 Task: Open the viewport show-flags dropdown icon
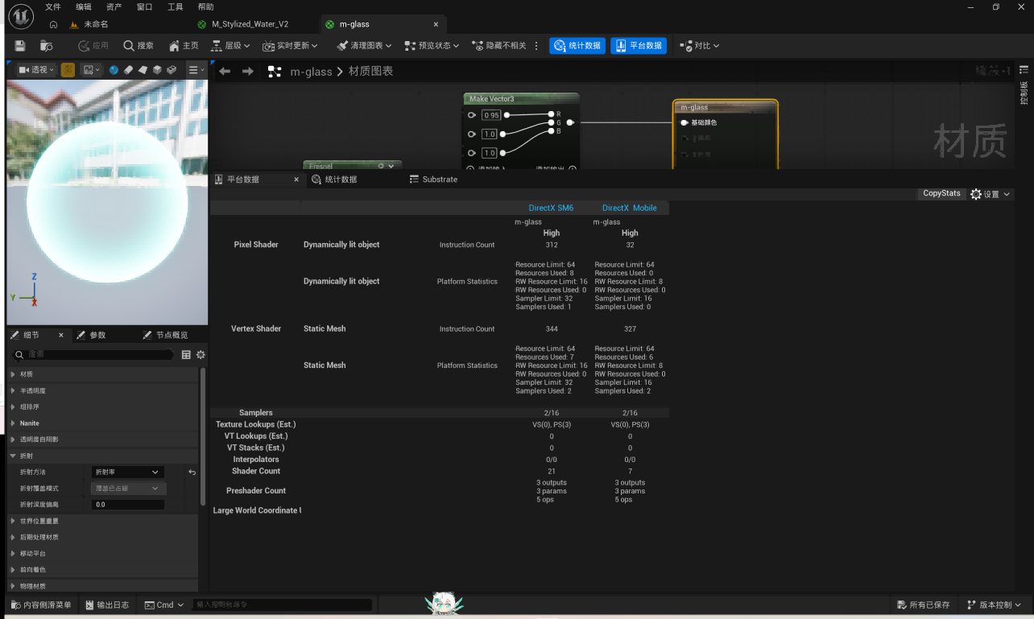(x=92, y=70)
